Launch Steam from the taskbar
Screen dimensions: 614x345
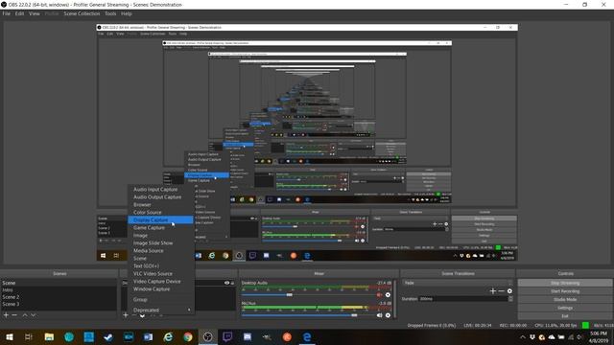[x=108, y=336]
